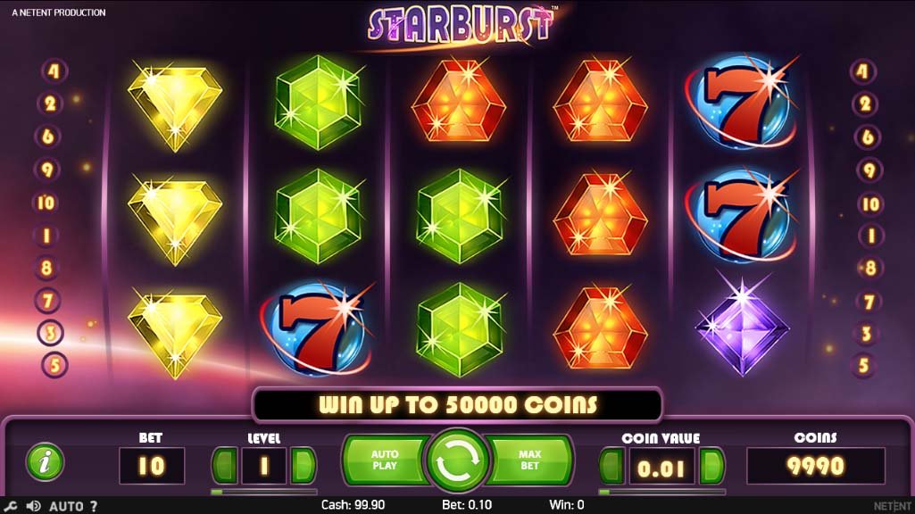Adjust the coin value slider bar
The width and height of the screenshot is (915, 514).
point(662,492)
